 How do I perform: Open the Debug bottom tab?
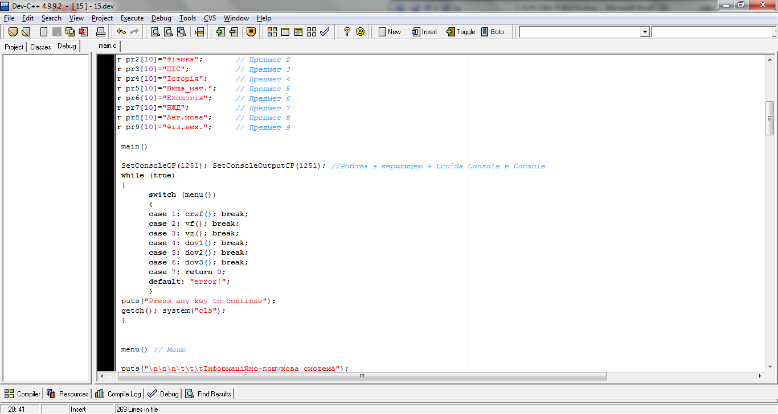coord(163,394)
